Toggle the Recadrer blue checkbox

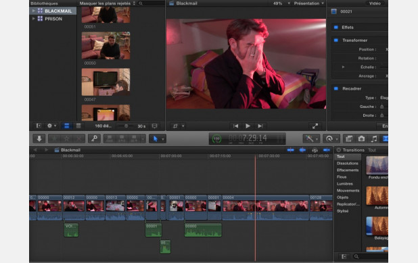(336, 88)
